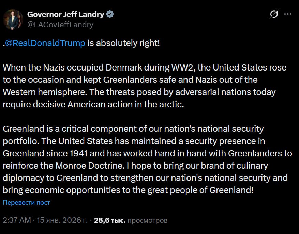Viewport: 299px width, 234px height.
Task: Click the line starting "When the Nazis occupied"
Action: 144,67
